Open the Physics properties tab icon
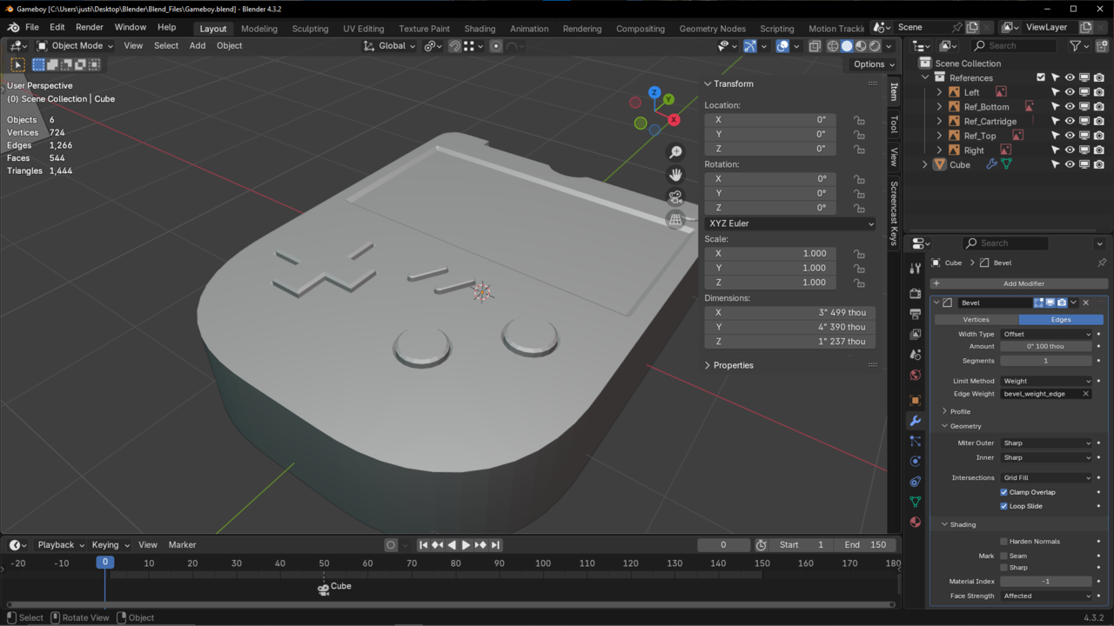 (915, 461)
